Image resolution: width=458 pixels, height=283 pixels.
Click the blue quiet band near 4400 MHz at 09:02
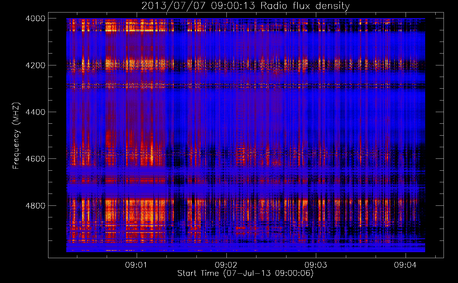point(226,113)
